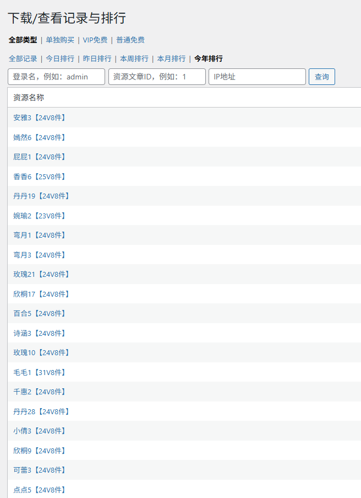Screen dimensions: 361x498
Task: Select the 全部类型 filter tab
Action: coord(23,40)
